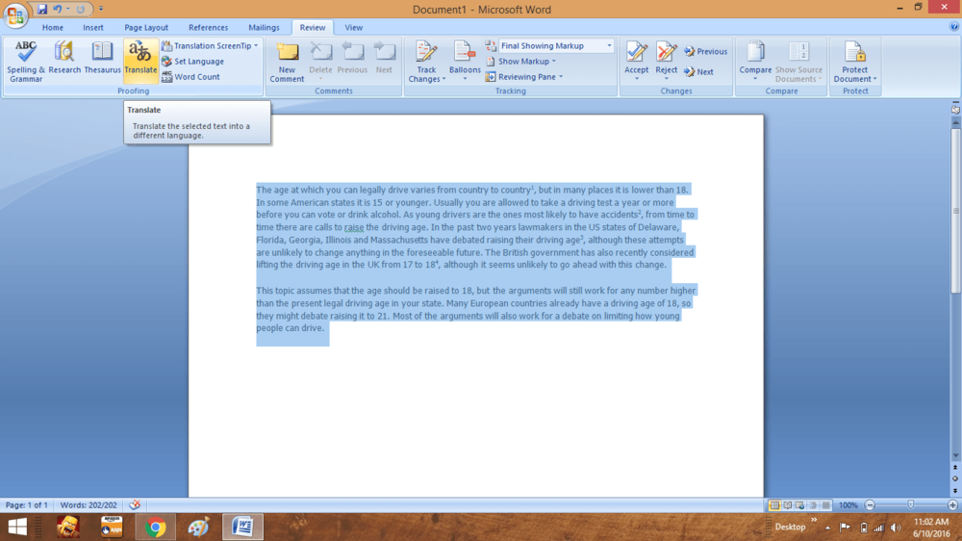The height and width of the screenshot is (541, 962).
Task: Open the Paint app from the taskbar
Action: click(x=199, y=527)
